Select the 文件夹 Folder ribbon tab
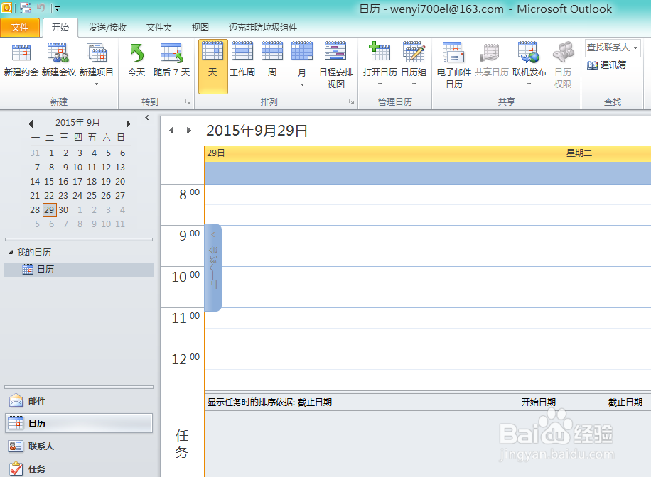The height and width of the screenshot is (477, 651). coord(159,28)
